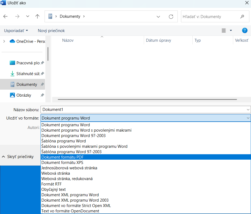The height and width of the screenshot is (214, 251).
Task: Select Word s povolenými makrami format
Action: tap(146, 130)
